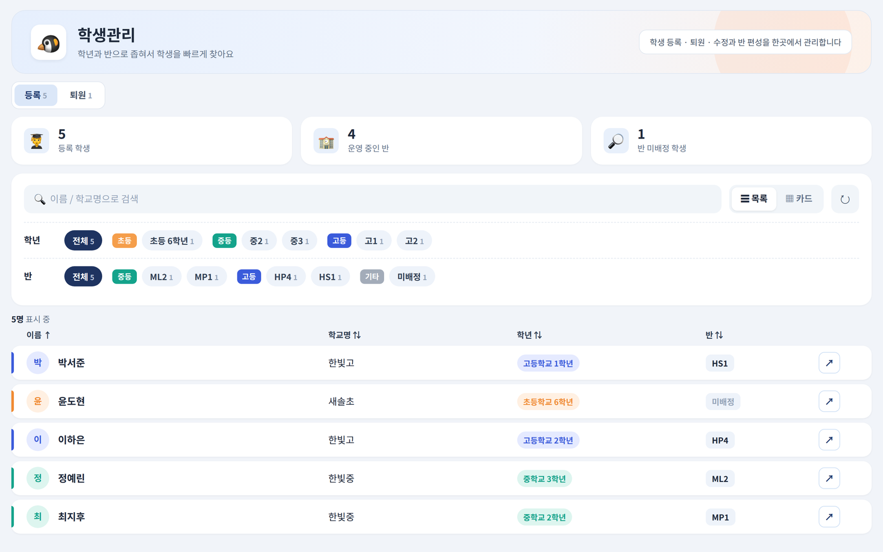Filter by 중3 grade chip
Screen dimensions: 883x552
pos(300,241)
